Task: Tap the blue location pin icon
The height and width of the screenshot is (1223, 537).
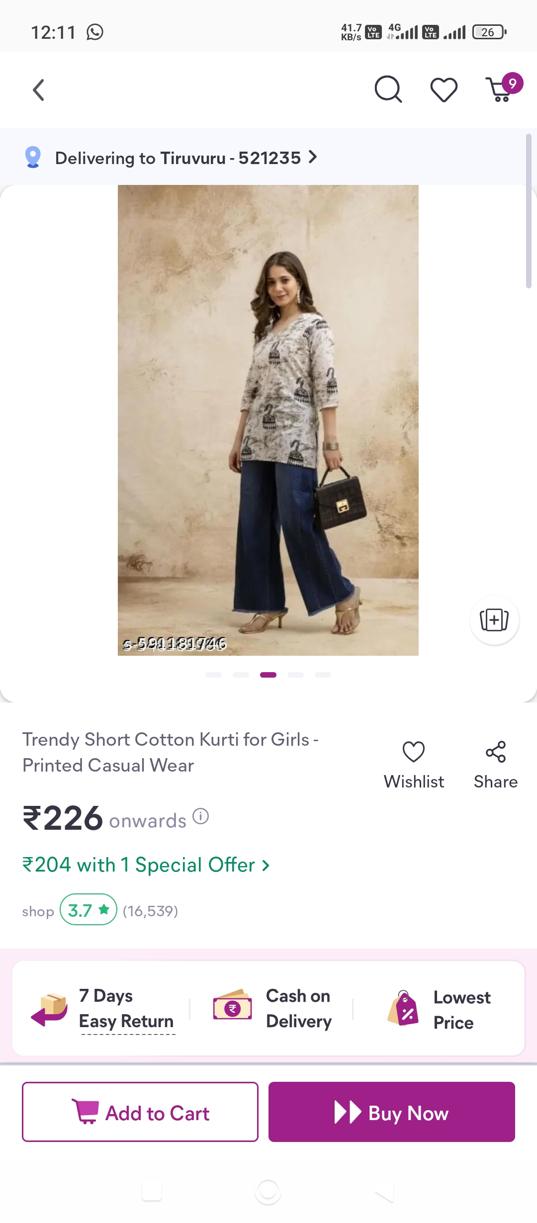Action: click(x=33, y=158)
